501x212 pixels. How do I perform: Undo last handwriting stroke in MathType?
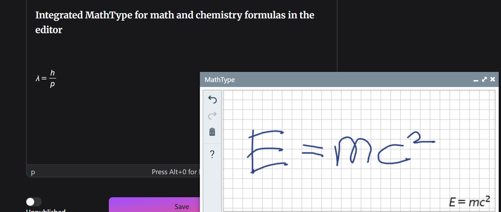212,99
